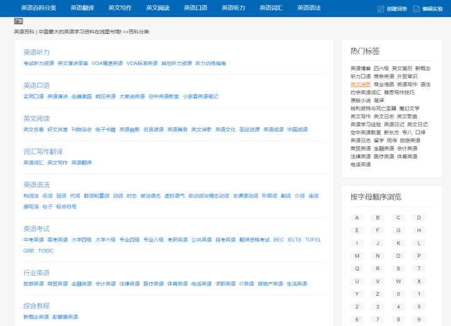Open the 电子书籍 link

pos(106,130)
